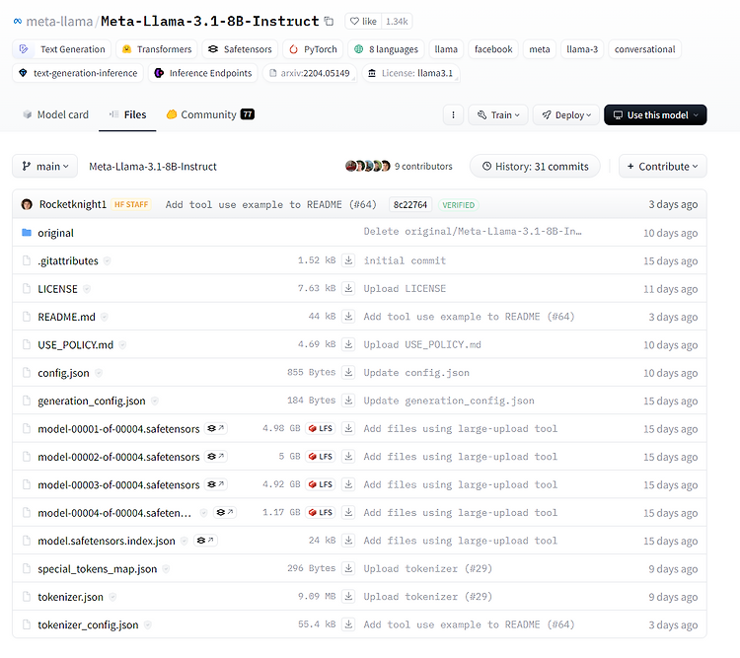
Task: Open the LICENSE file
Action: pyautogui.click(x=57, y=289)
